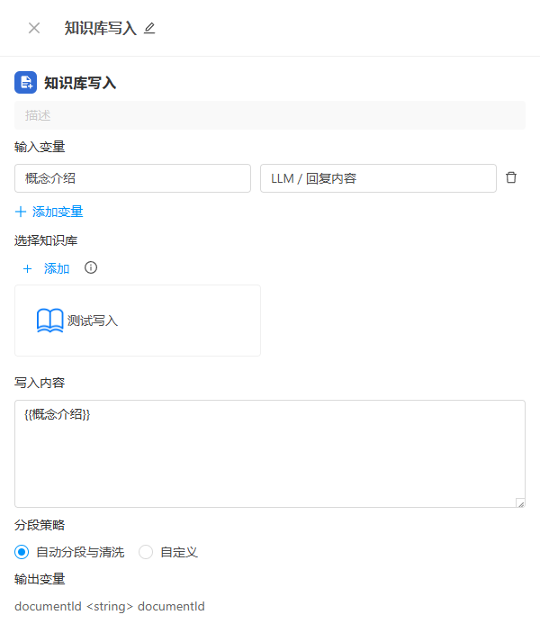Screen dimensions: 540x633
Task: Click the plus icon before 添加
Action: 27,268
